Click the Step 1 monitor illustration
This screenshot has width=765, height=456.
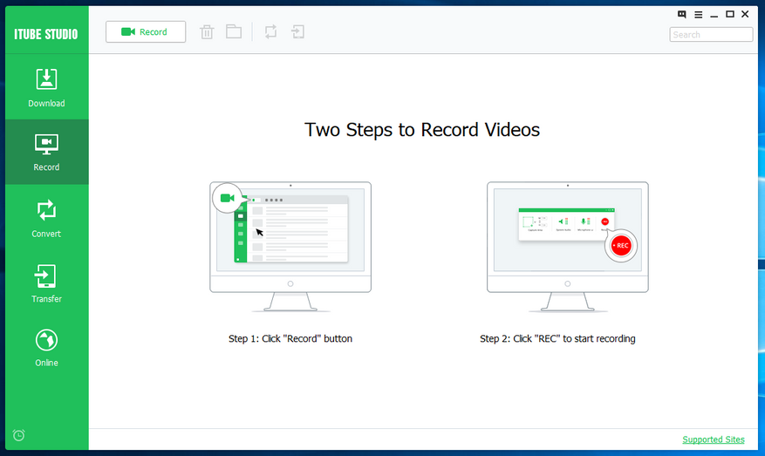tap(290, 247)
